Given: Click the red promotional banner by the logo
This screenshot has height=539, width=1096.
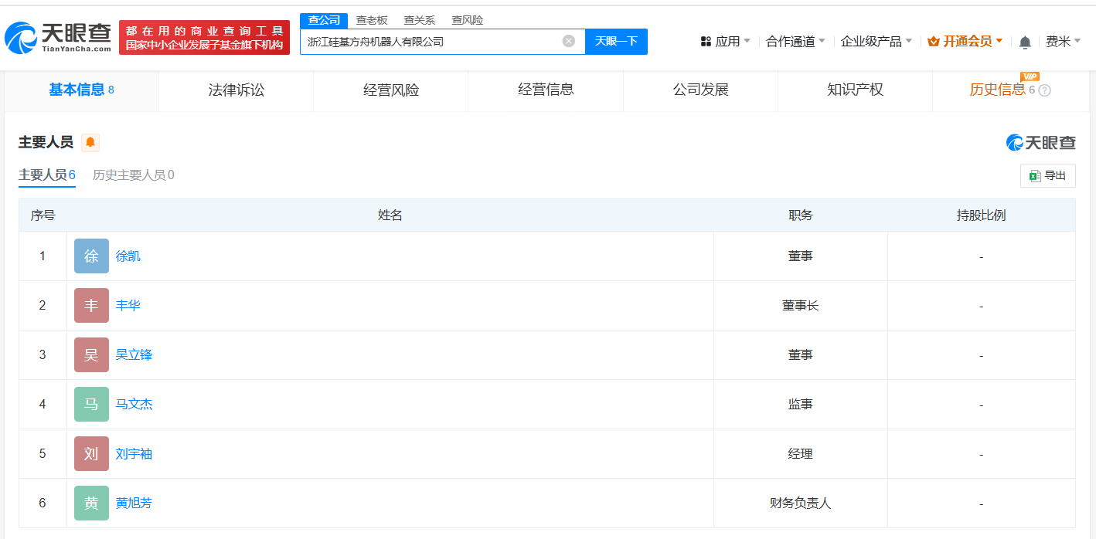Looking at the screenshot, I should point(204,38).
